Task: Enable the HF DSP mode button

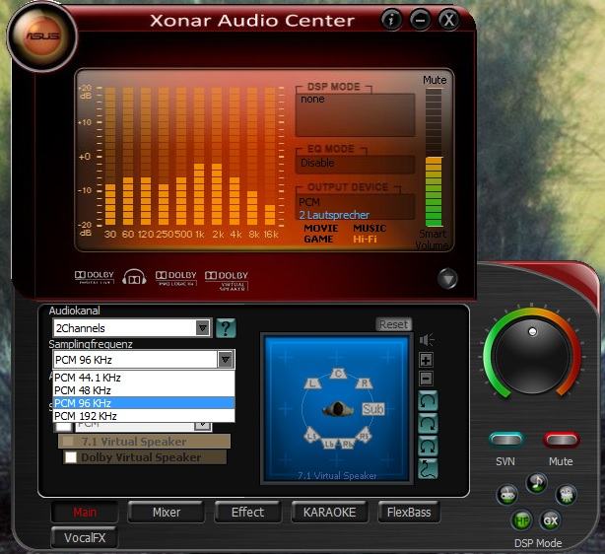Action: [521, 520]
